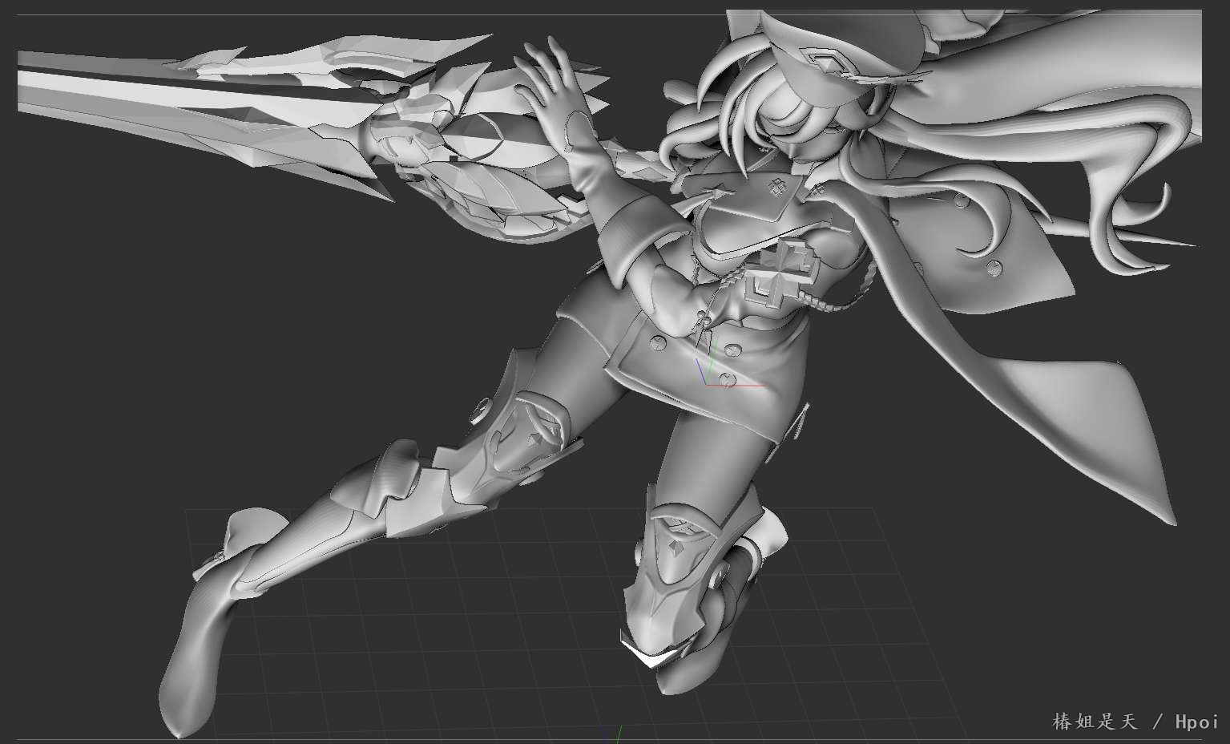
Task: Click the small cross pin on the collar
Action: [x=774, y=187]
